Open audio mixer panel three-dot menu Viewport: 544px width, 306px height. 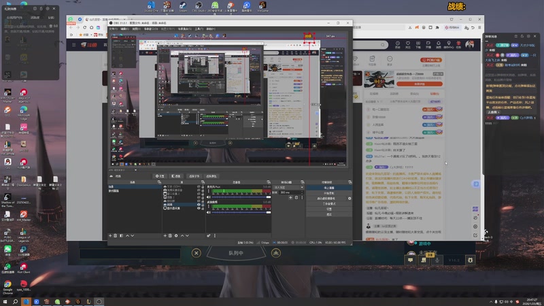coord(215,235)
